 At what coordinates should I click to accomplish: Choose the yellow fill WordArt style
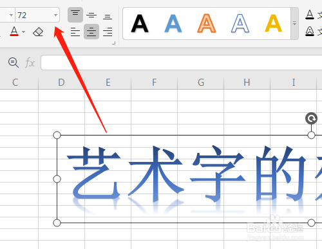[273, 23]
